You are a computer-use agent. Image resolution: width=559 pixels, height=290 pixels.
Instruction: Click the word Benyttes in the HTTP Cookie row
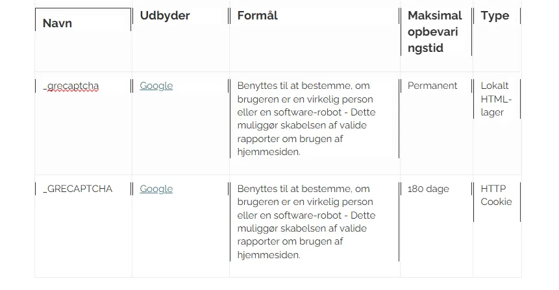(x=258, y=189)
